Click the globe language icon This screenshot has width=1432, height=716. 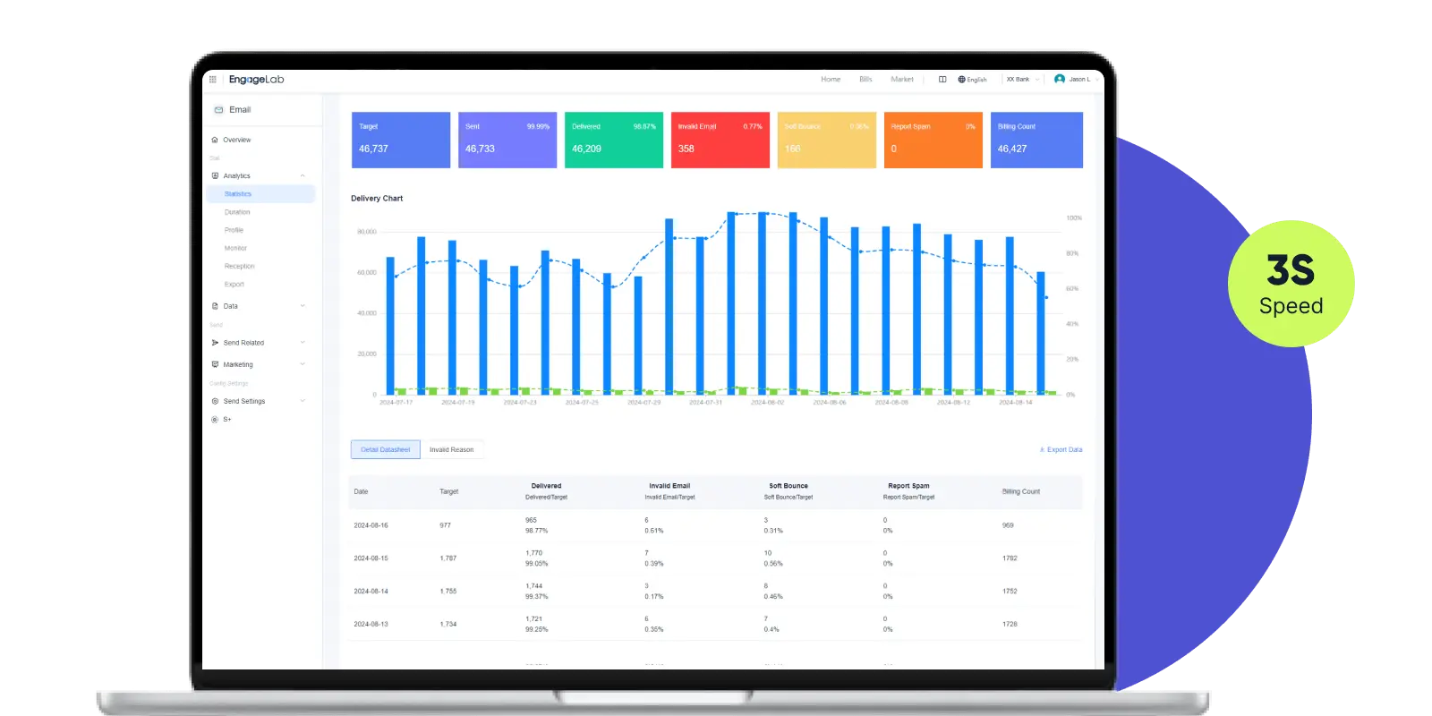[961, 80]
